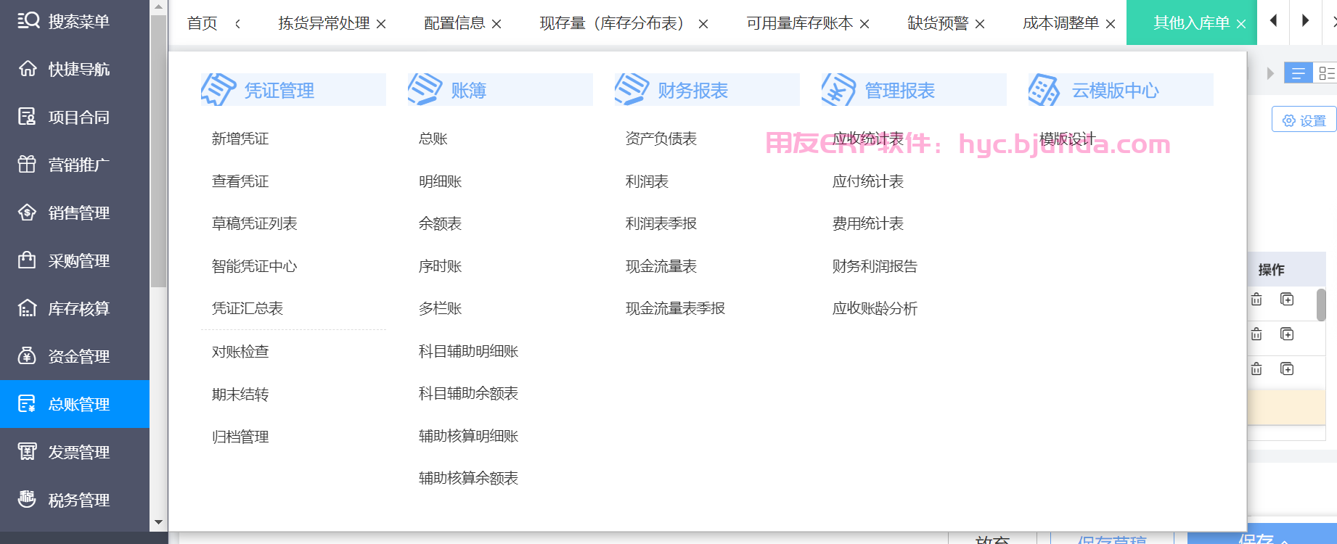Switch to 拣货异常处理 tab
This screenshot has width=1337, height=544.
click(x=324, y=23)
